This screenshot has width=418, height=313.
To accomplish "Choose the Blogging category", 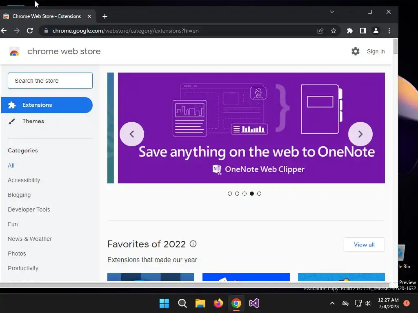I will point(19,195).
